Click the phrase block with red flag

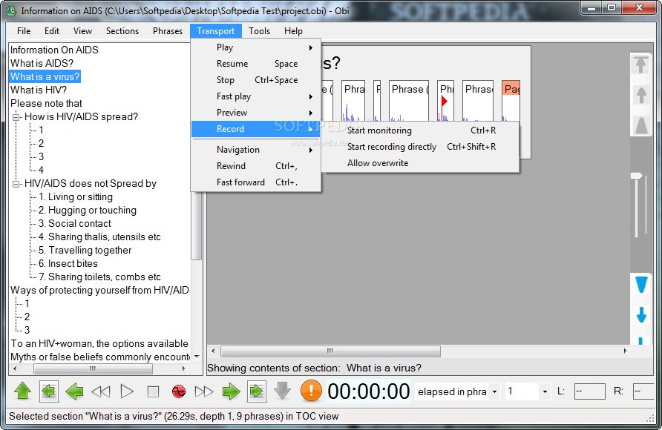(x=446, y=100)
